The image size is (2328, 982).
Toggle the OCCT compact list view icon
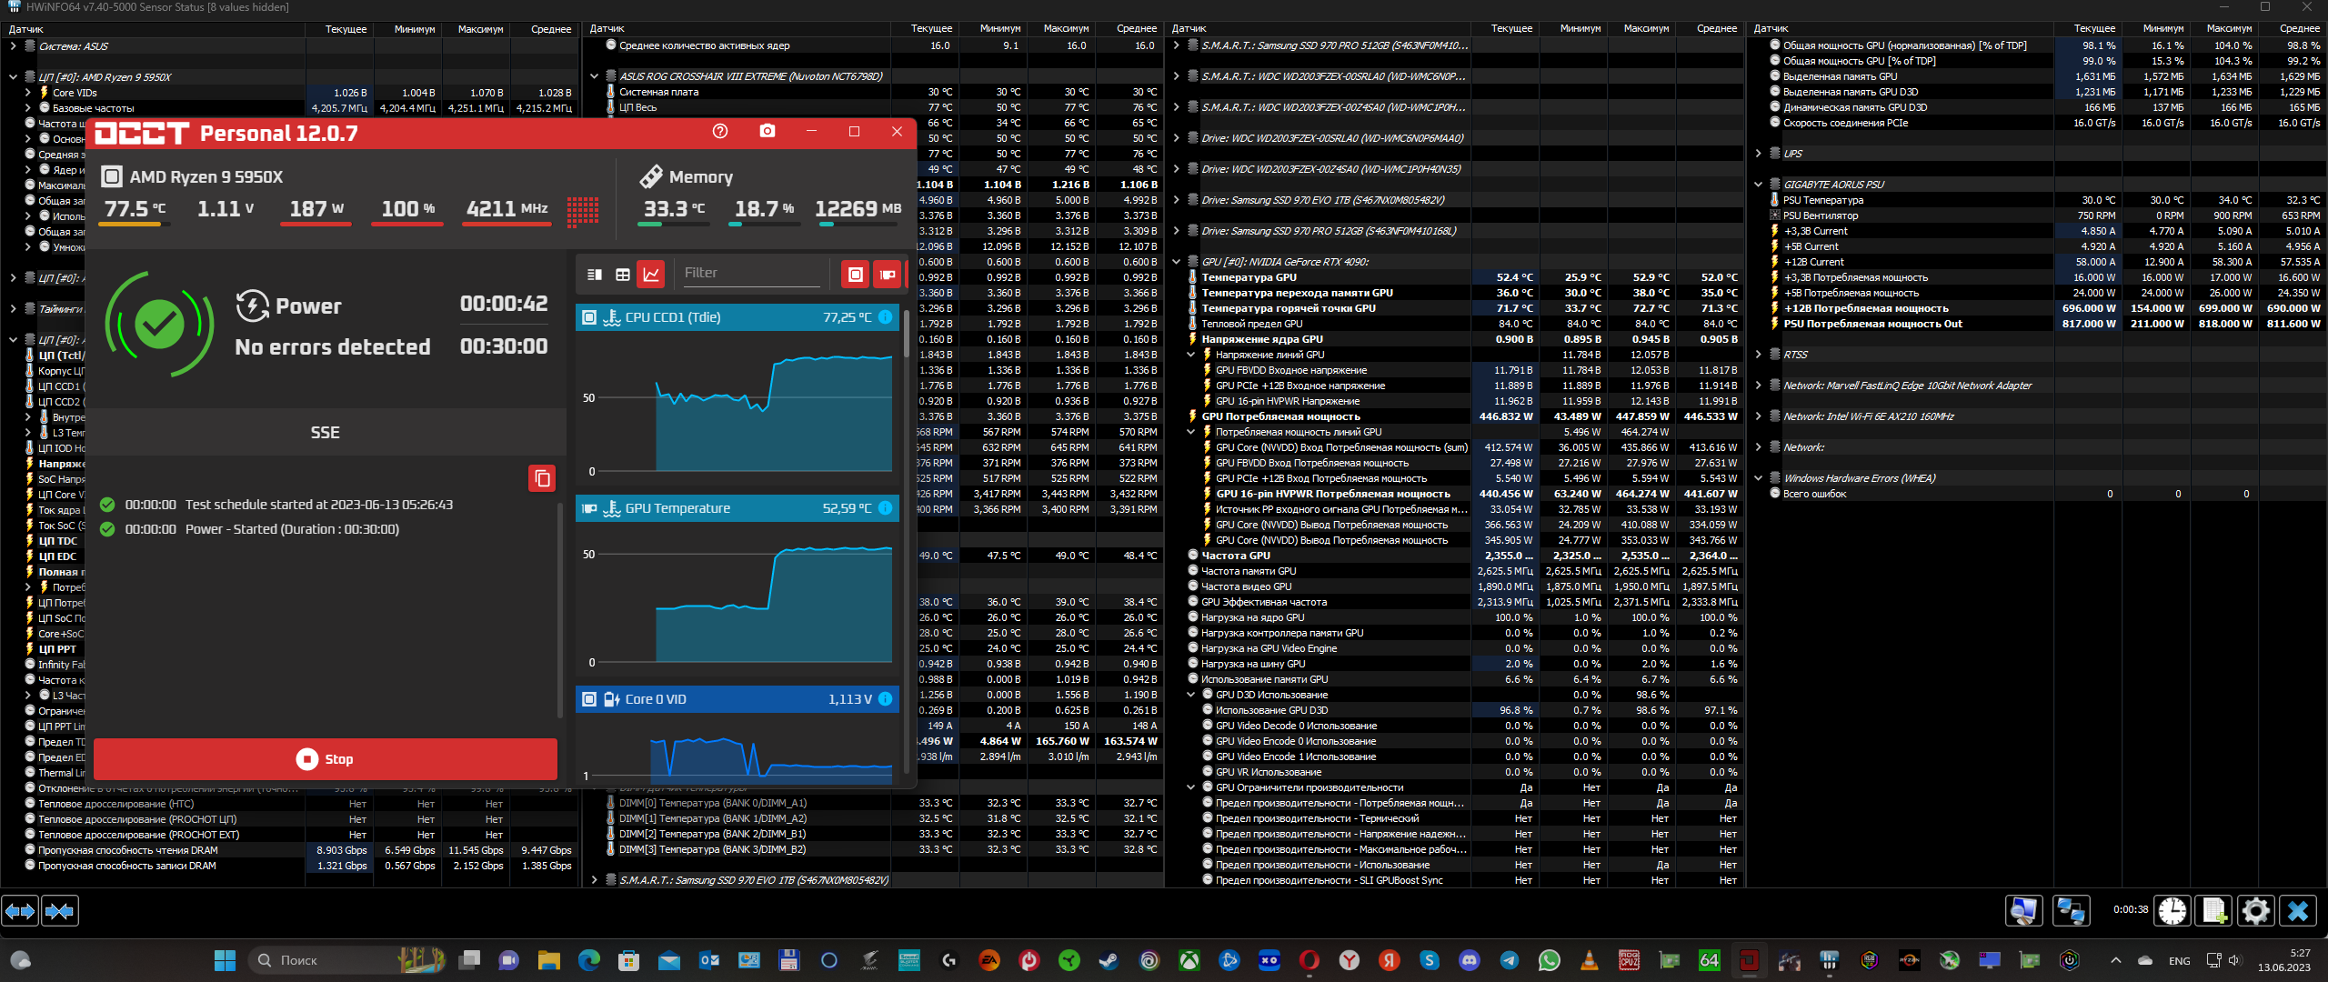click(595, 274)
